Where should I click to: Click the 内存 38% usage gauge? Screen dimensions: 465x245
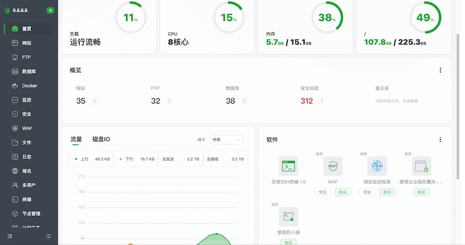(x=327, y=17)
